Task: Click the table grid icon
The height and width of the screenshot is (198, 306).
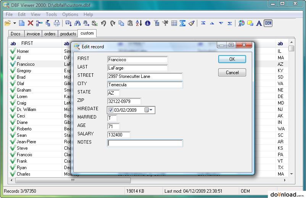Action: tap(174, 23)
